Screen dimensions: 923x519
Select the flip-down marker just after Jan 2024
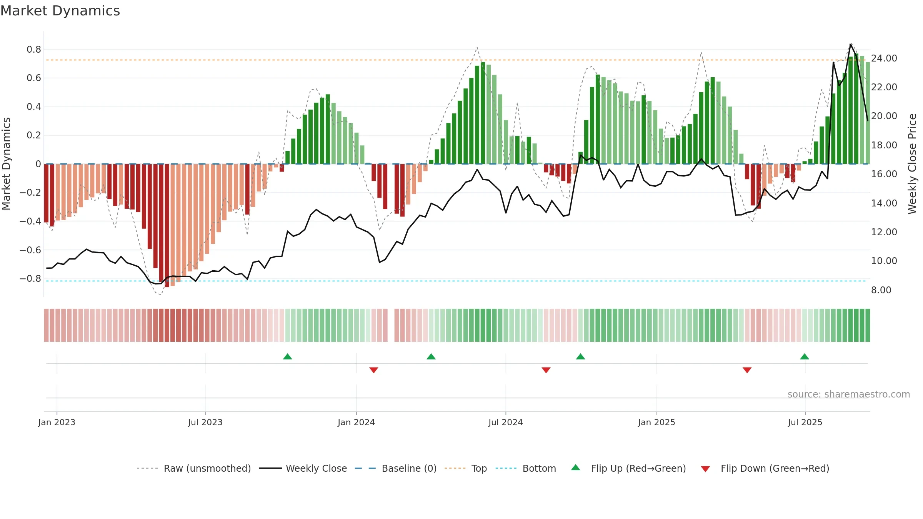(374, 370)
